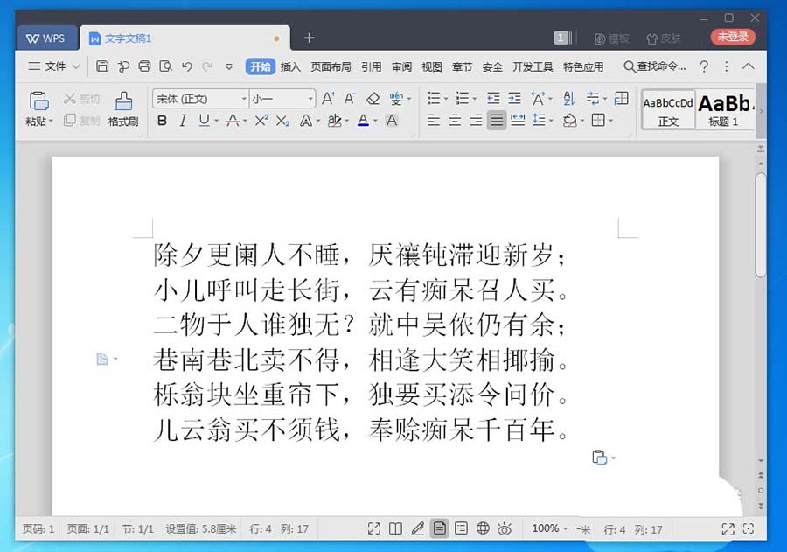Apply the Format Painter tool

[x=123, y=109]
